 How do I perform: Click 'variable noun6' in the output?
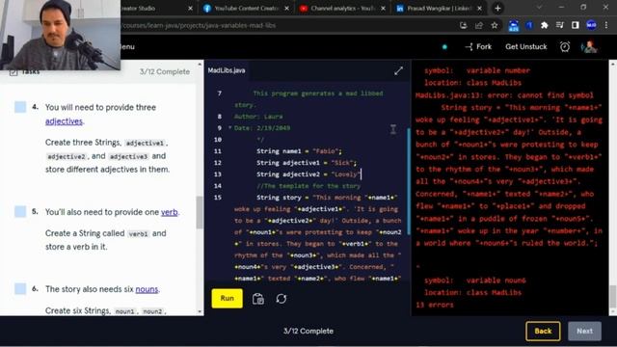(x=496, y=280)
